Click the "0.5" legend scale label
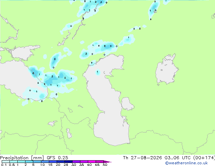 pos(12,165)
